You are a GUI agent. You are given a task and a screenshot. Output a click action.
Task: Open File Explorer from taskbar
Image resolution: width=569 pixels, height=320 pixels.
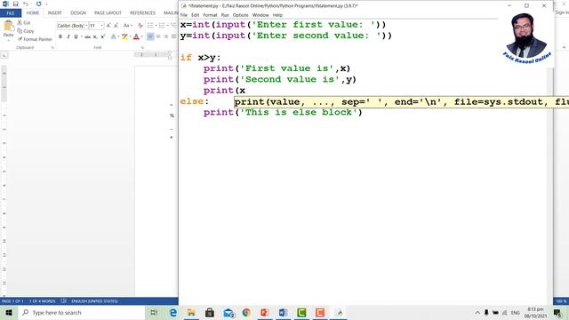191,312
